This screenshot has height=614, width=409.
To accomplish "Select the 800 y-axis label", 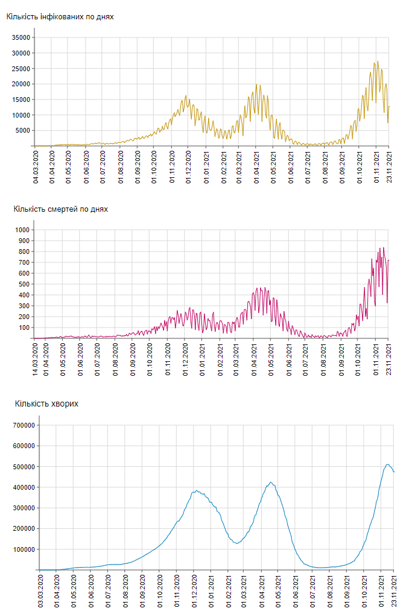I will point(24,252).
